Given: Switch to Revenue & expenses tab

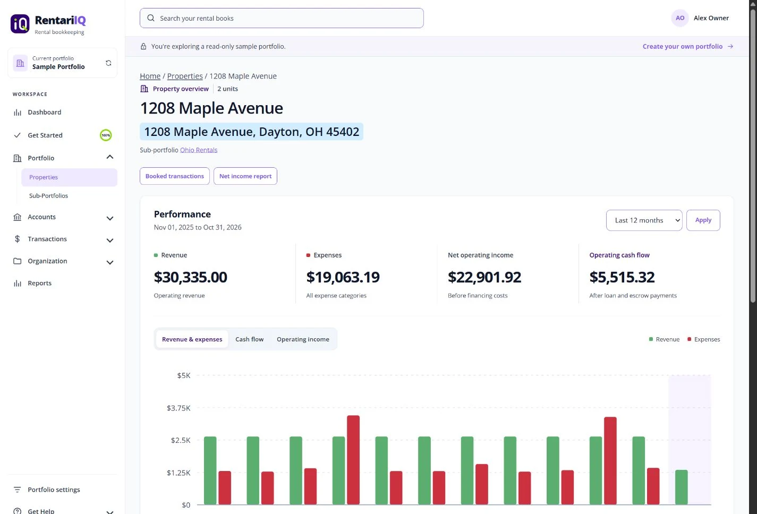Looking at the screenshot, I should pos(192,339).
